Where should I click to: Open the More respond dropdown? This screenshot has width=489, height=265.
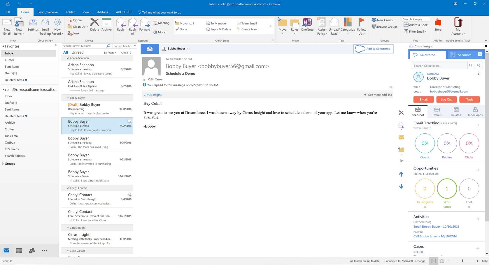(160, 32)
